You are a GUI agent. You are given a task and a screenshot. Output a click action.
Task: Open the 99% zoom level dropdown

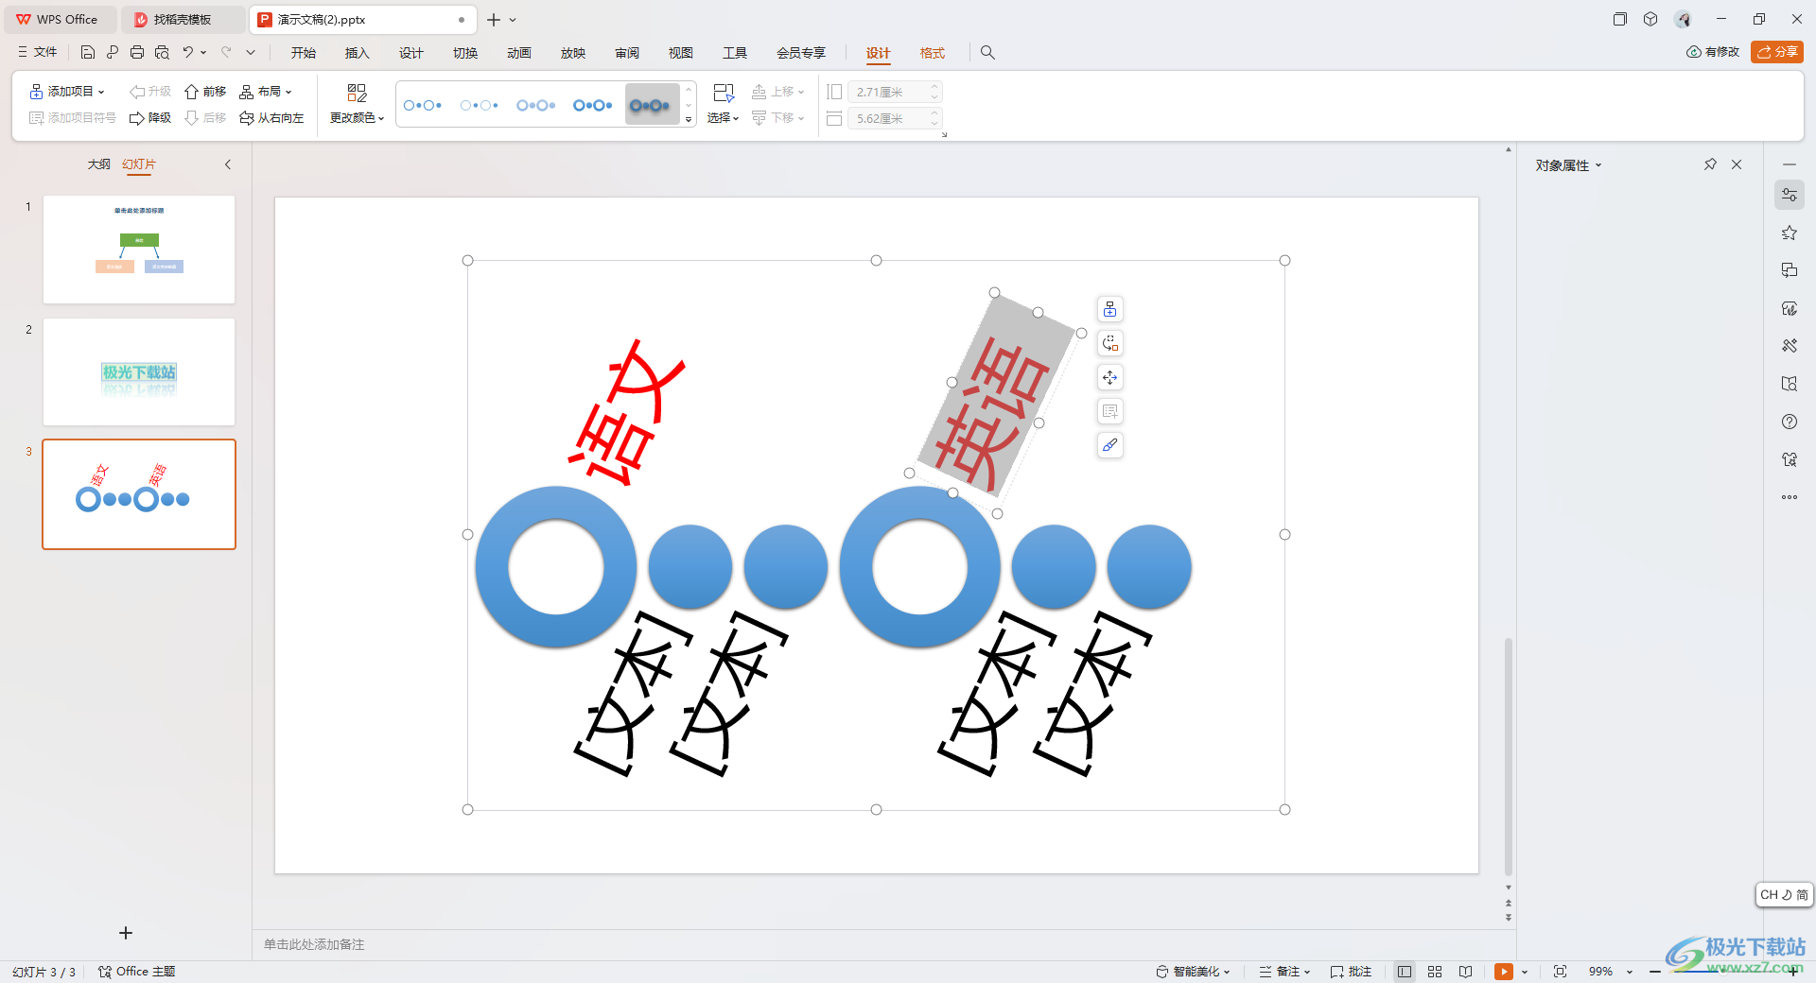1611,972
